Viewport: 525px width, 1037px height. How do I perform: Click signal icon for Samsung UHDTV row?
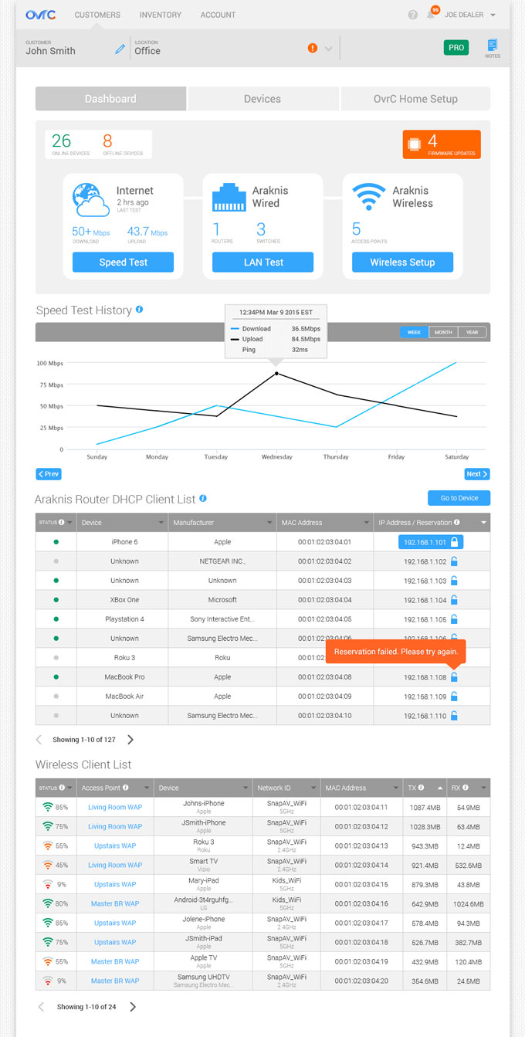tap(47, 981)
